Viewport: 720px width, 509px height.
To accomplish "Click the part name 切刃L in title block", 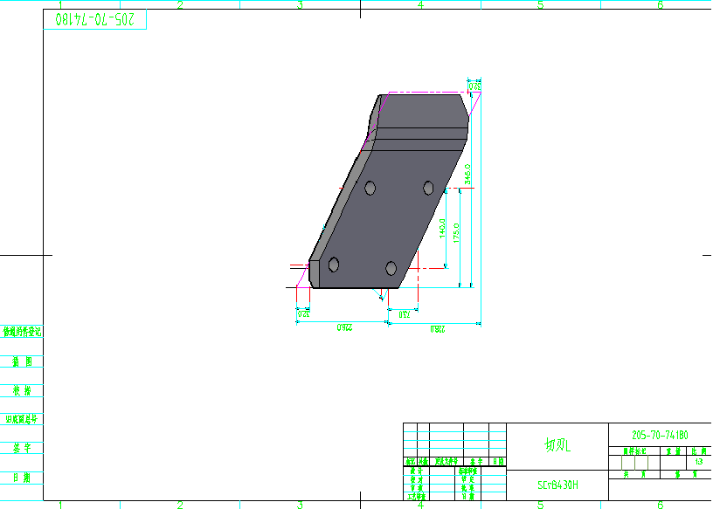I will coord(557,446).
